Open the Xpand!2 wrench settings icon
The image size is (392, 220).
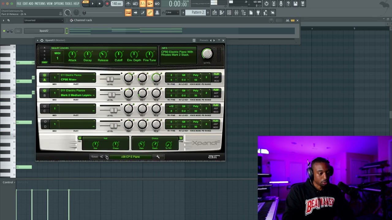point(158,157)
